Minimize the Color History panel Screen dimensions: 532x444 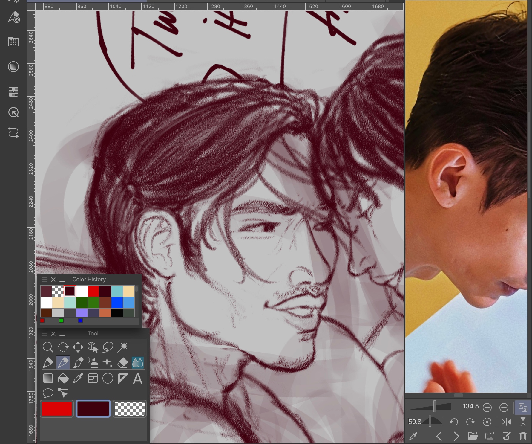pyautogui.click(x=62, y=280)
